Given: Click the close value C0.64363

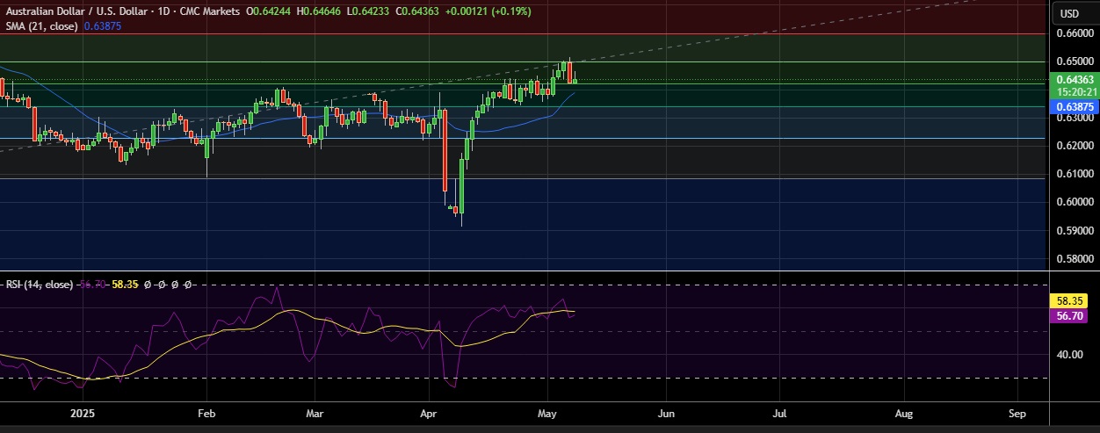Looking at the screenshot, I should [x=418, y=11].
